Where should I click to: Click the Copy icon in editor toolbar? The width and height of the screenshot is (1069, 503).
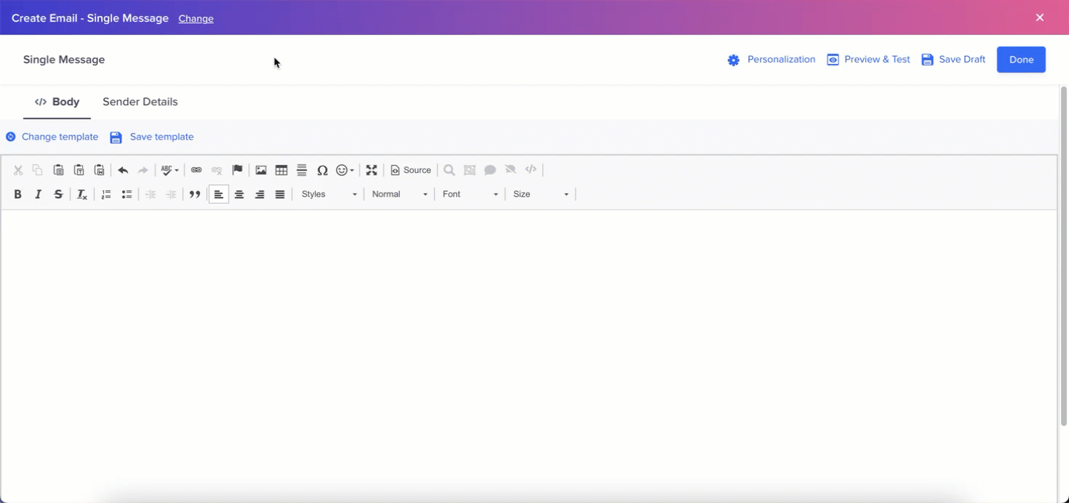[38, 170]
